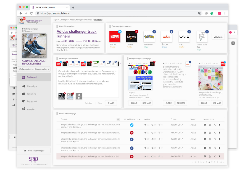Show more accounts with share carousel arrow
The width and height of the screenshot is (245, 170).
120,64
